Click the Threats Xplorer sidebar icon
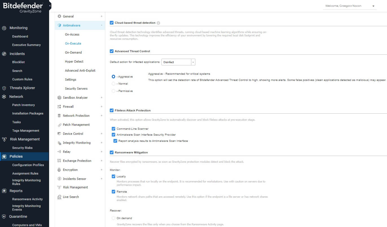This screenshot has width=387, height=227. [x=4, y=88]
